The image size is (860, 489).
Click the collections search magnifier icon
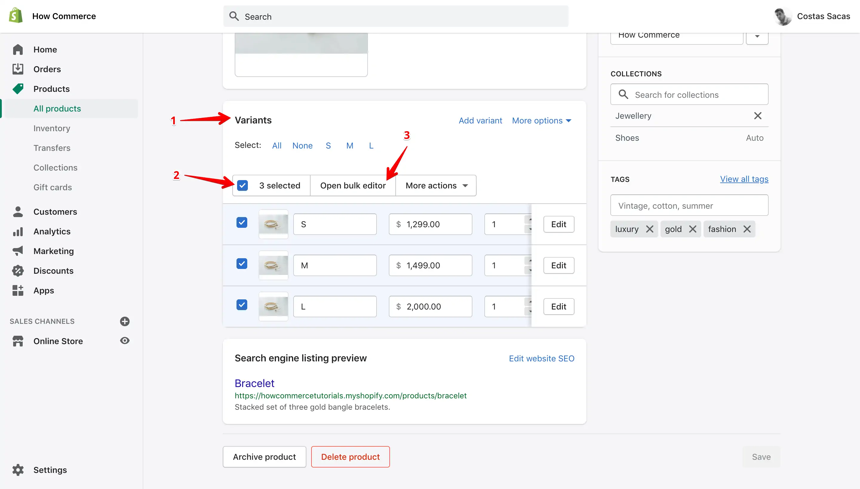click(623, 95)
